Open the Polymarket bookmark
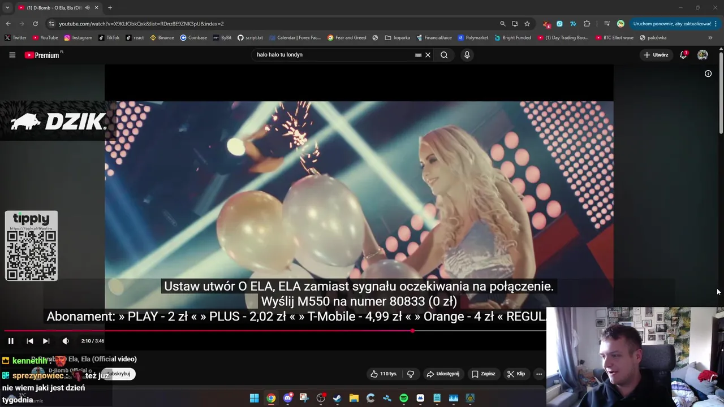 tap(473, 38)
